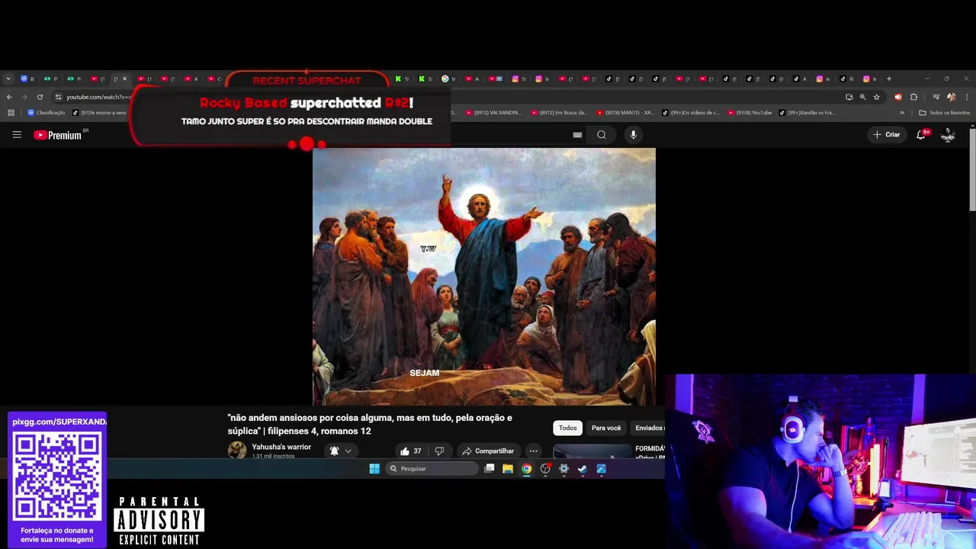The width and height of the screenshot is (976, 549).
Task: Click the YouTube search magnifier button
Action: pos(602,135)
